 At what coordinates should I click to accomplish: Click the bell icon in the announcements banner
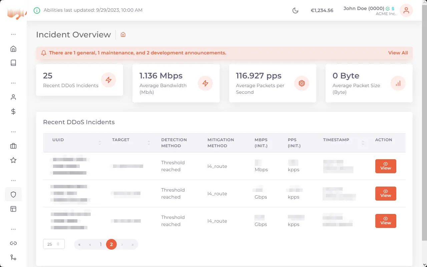(x=44, y=53)
